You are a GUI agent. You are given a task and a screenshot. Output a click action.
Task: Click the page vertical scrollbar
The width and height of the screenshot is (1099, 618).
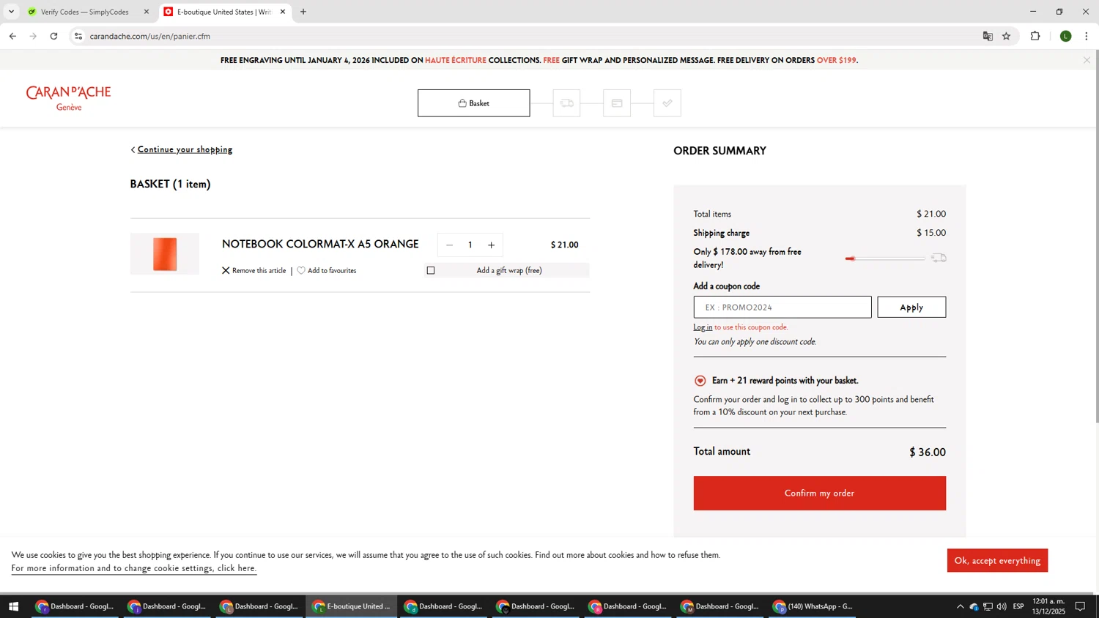click(1096, 237)
